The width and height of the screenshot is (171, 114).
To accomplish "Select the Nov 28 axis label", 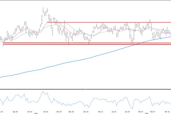I will pos(71,112).
